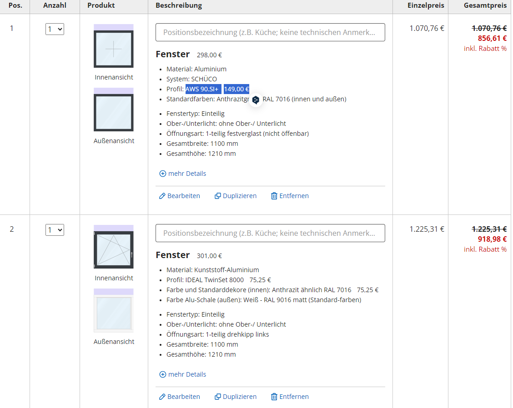Open the Anzahl dropdown for position 1
The image size is (513, 408).
point(55,29)
